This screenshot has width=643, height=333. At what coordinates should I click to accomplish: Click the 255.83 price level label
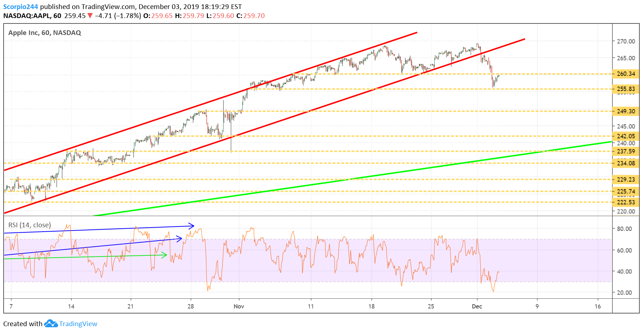point(626,89)
